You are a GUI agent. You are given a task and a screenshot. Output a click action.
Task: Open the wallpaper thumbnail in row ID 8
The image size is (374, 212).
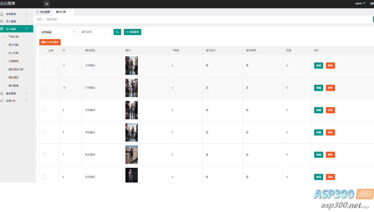(x=132, y=133)
